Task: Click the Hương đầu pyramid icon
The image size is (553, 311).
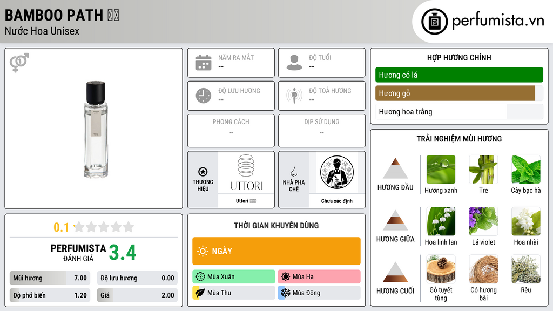Action: (x=395, y=168)
